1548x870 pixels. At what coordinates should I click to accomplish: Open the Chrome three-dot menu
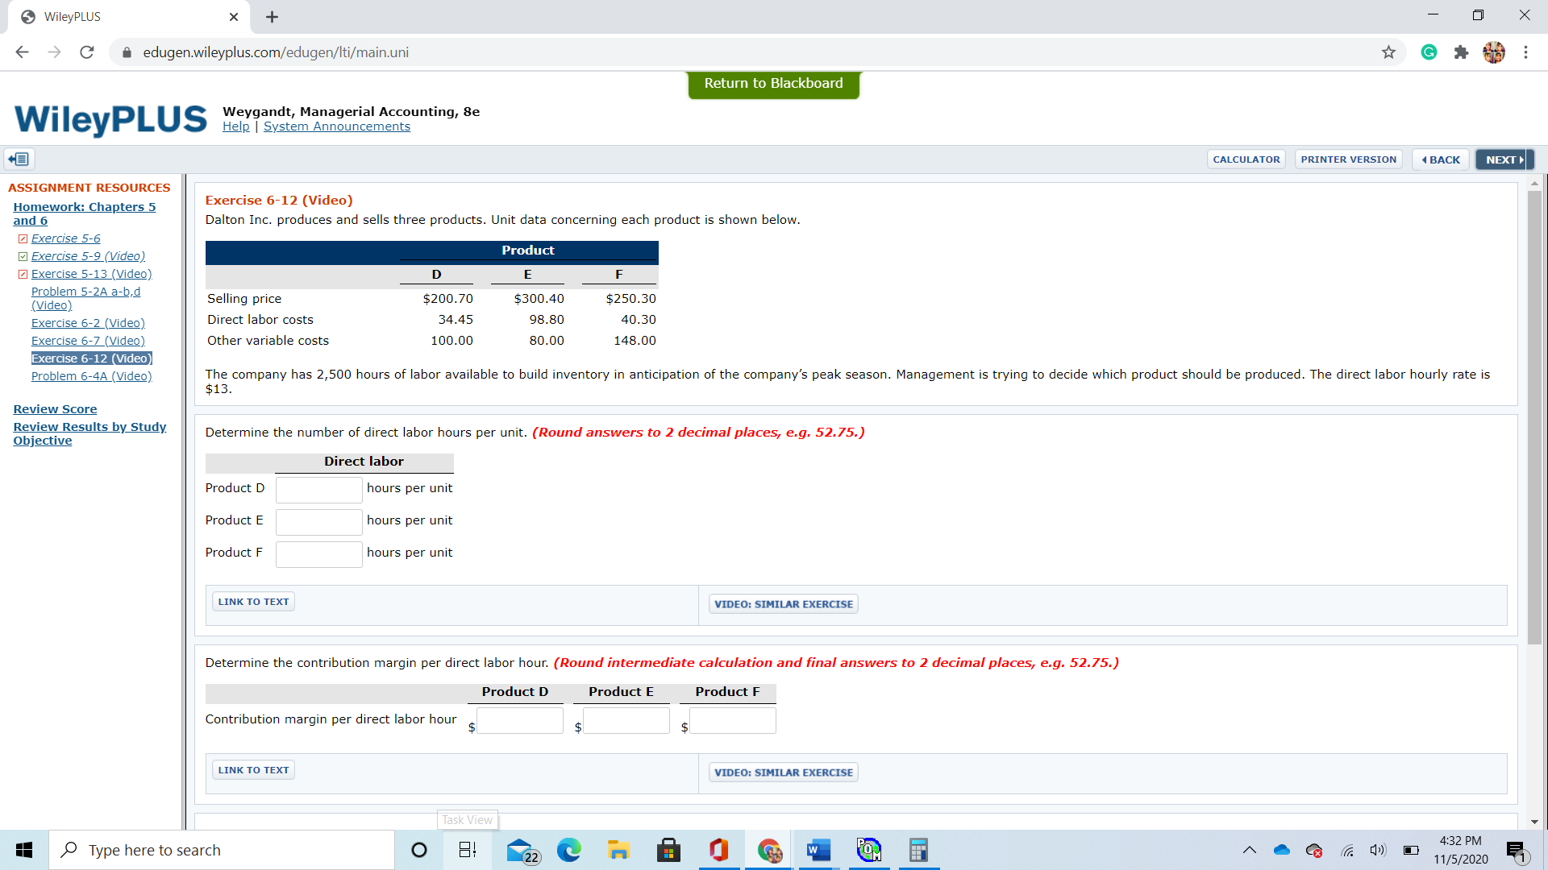tap(1525, 52)
